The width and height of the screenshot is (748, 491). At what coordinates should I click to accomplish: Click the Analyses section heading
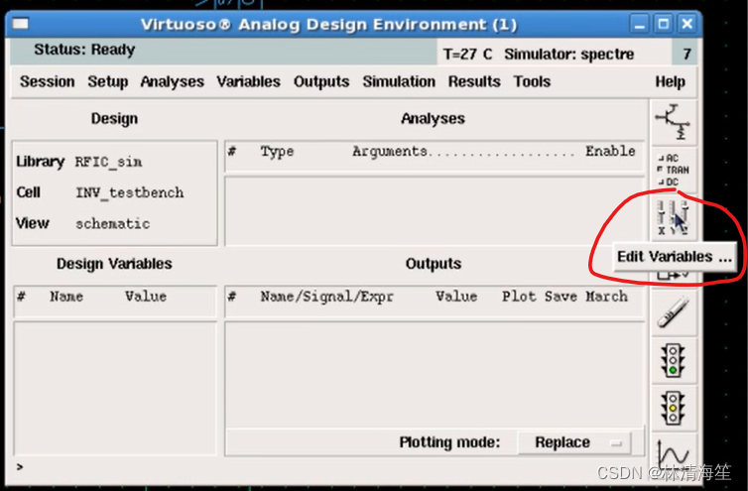(433, 118)
